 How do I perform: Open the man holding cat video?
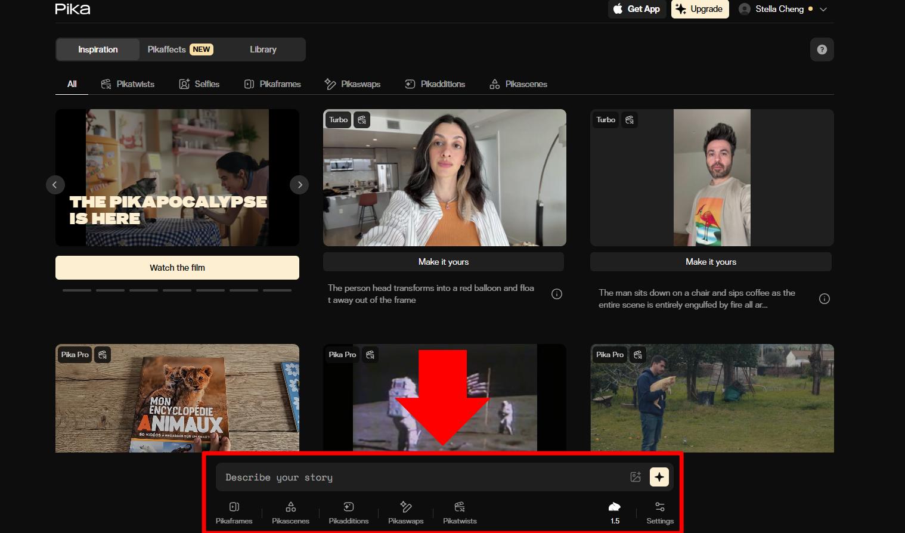(712, 398)
